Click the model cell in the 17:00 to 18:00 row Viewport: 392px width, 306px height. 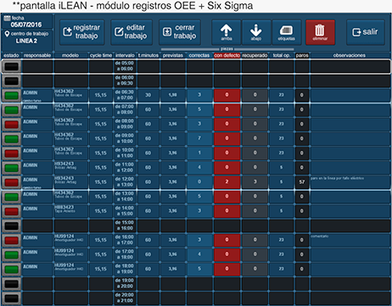(x=71, y=254)
